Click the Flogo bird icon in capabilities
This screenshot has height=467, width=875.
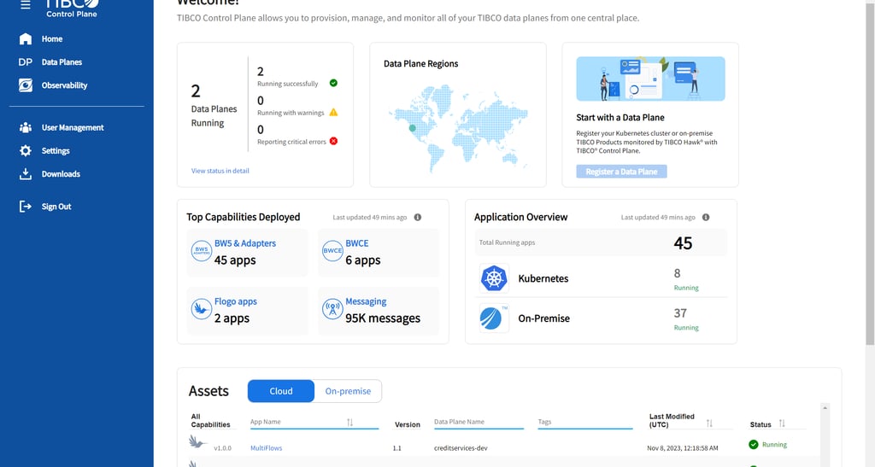coord(202,309)
